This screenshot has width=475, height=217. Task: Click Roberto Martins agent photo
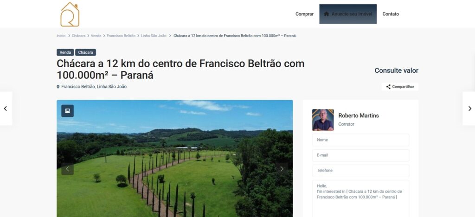click(x=323, y=120)
